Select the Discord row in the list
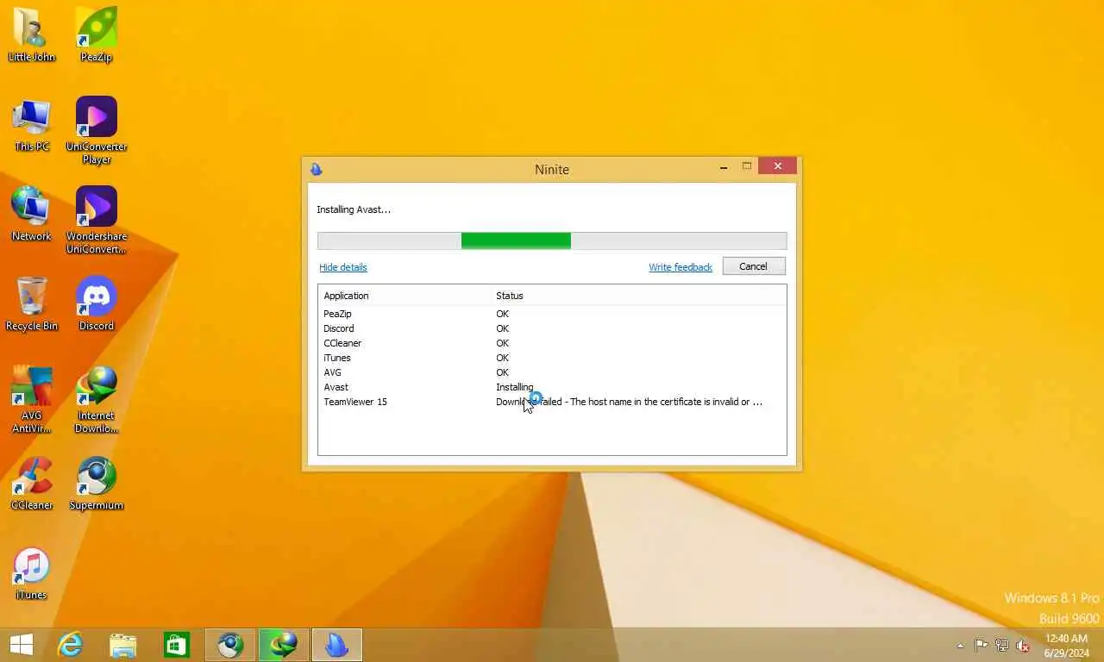The image size is (1104, 662). pos(552,328)
